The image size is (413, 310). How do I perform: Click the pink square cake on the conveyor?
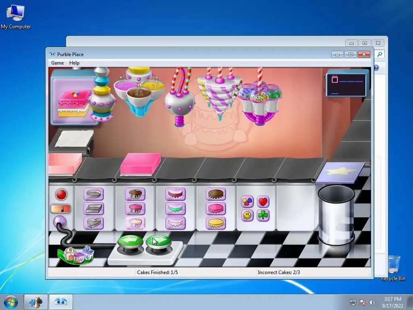pyautogui.click(x=140, y=164)
